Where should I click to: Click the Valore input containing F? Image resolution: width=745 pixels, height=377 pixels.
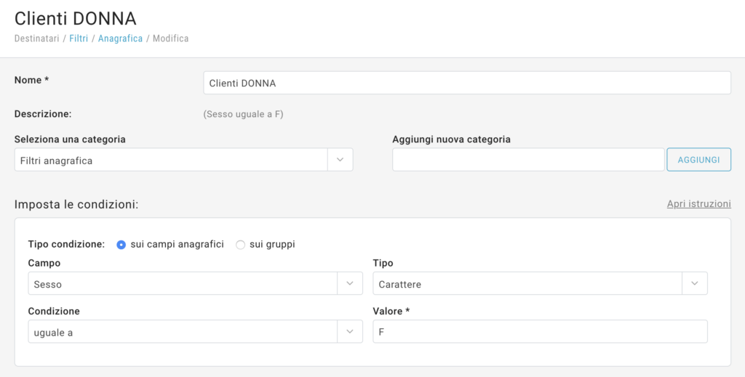(539, 332)
